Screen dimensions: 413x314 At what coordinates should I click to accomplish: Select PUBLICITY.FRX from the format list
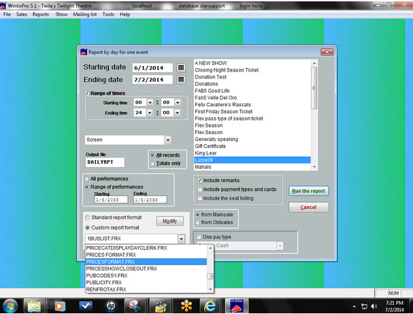click(104, 282)
